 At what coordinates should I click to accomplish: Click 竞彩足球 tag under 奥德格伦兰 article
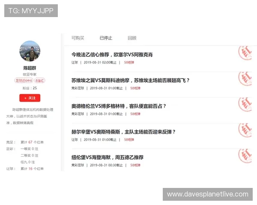pos(78,114)
